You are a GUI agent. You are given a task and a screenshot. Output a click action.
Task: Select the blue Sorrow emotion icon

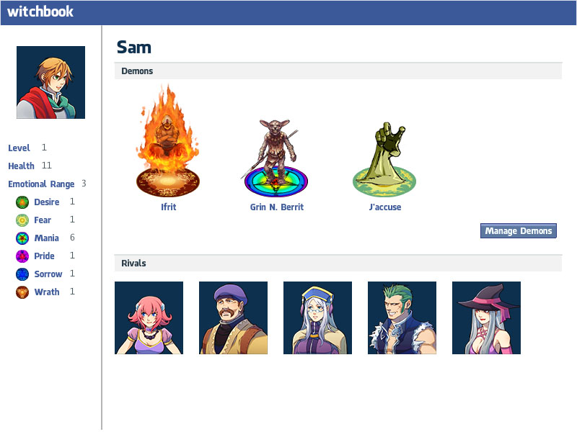(22, 274)
